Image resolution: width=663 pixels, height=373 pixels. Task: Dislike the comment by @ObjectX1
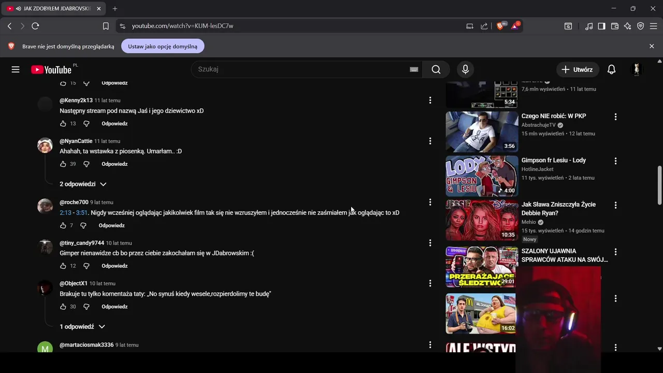87,307
